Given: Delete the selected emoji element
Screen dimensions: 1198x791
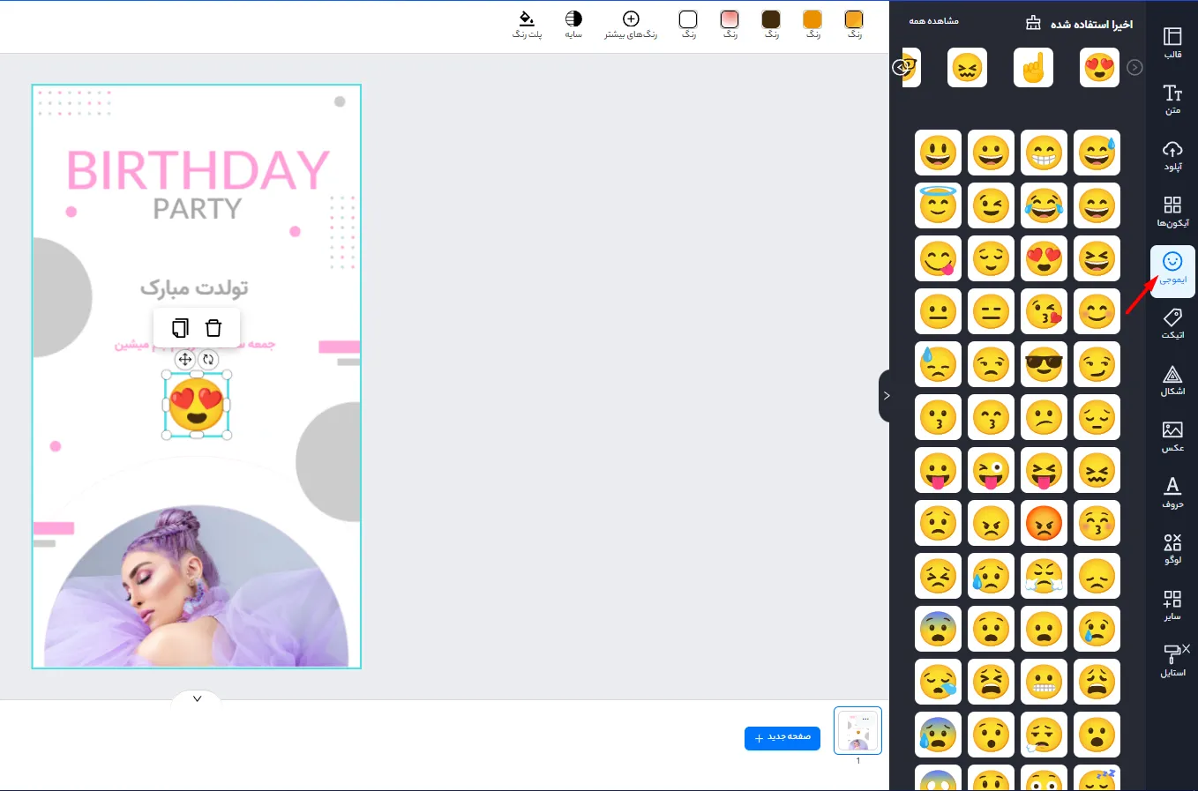Looking at the screenshot, I should (x=213, y=328).
